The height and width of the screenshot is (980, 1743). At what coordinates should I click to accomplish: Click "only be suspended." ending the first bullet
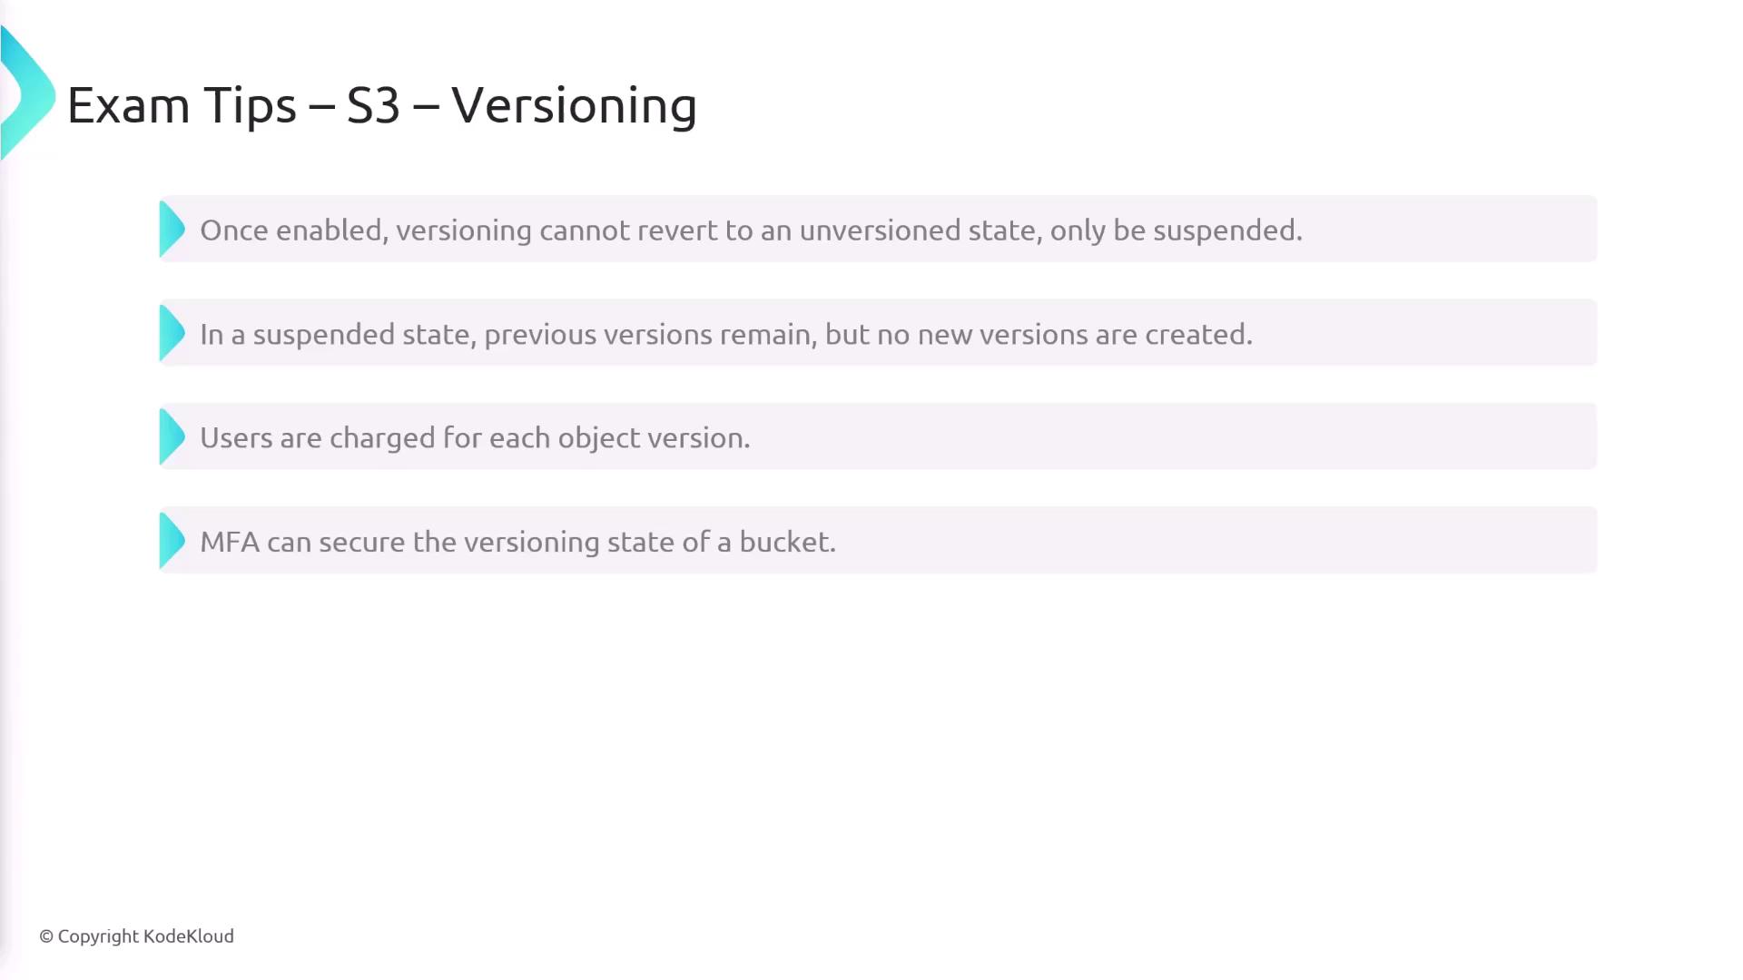pyautogui.click(x=1176, y=230)
